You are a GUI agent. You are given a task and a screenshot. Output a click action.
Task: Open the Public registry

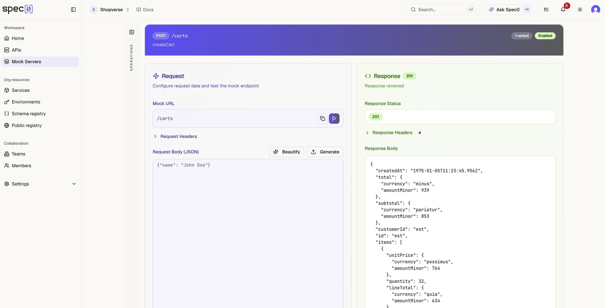tap(40, 125)
